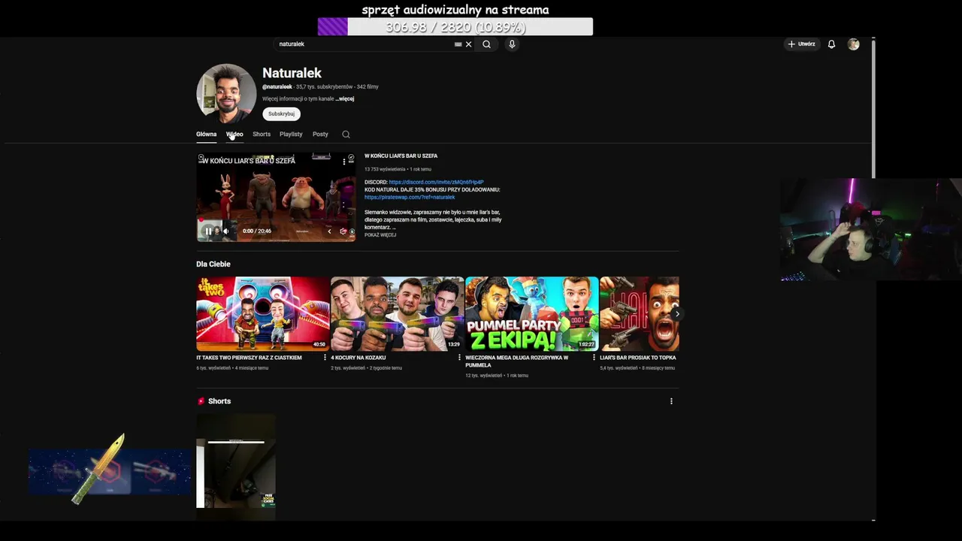Image resolution: width=962 pixels, height=541 pixels.
Task: Open options for 'IT TAKES TWO PIERWSZY RAZ' video
Action: 325,358
